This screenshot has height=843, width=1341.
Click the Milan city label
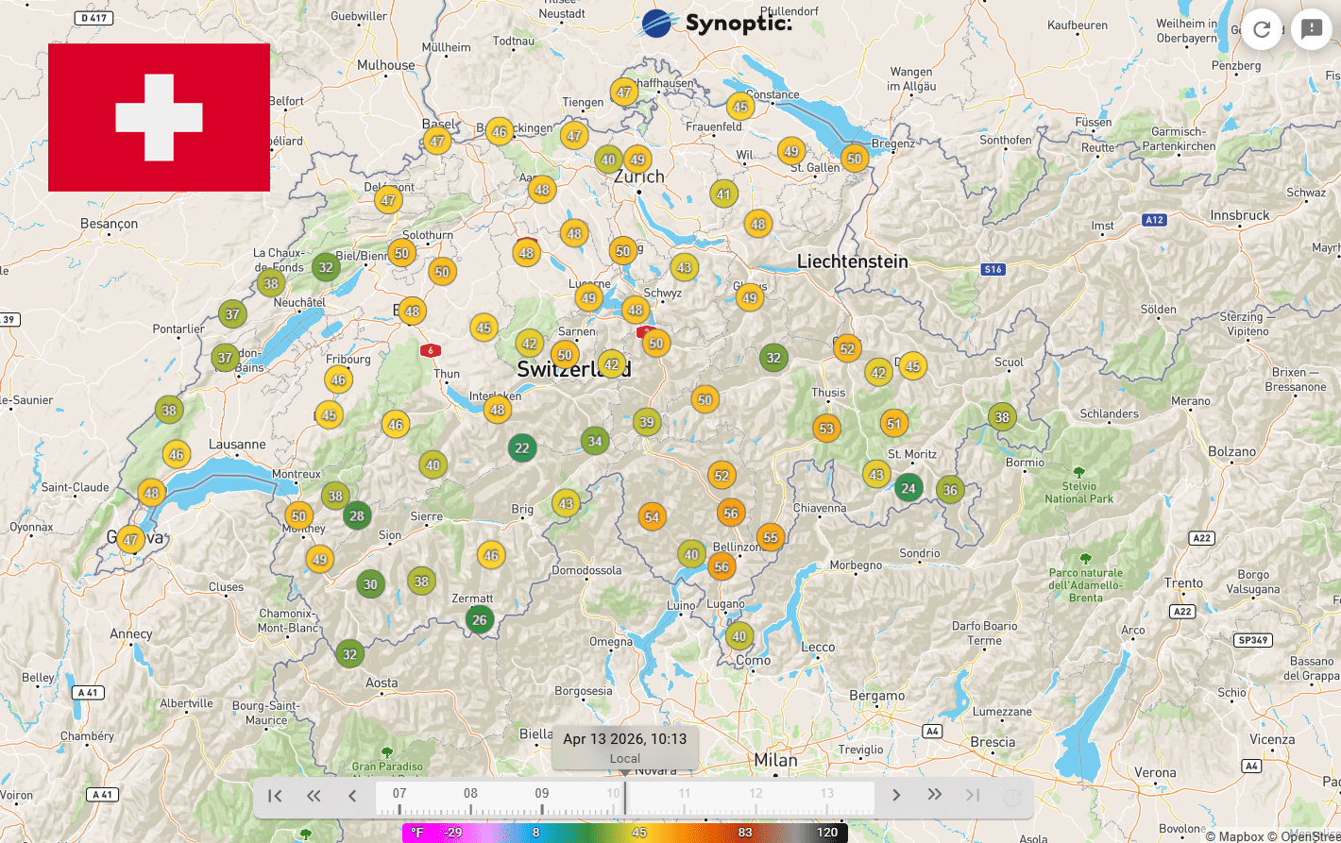click(x=775, y=760)
